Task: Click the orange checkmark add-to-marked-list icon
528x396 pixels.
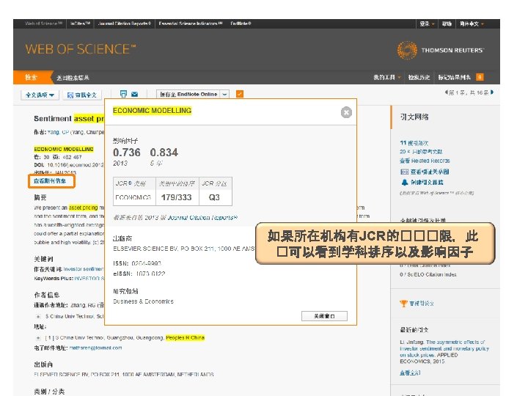Action: point(240,94)
